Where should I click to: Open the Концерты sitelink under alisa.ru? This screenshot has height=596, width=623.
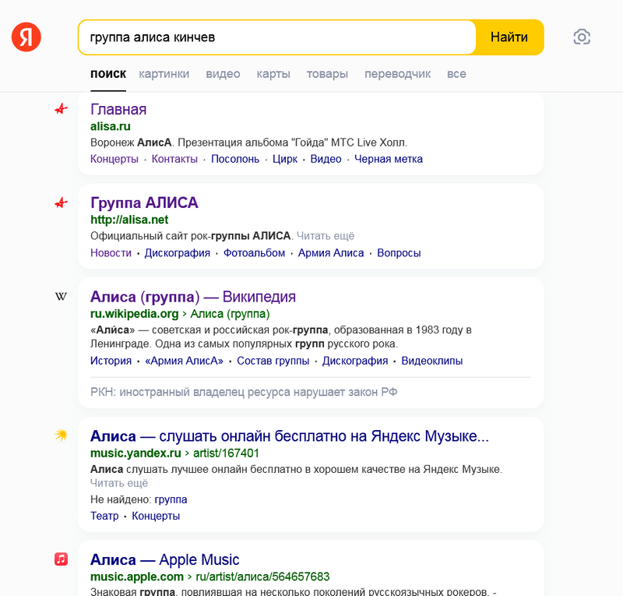[114, 159]
